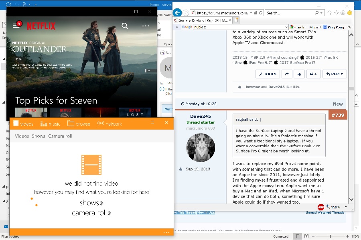The width and height of the screenshot is (361, 240).
Task: Close the Google toolbar
Action: pyautogui.click(x=177, y=27)
